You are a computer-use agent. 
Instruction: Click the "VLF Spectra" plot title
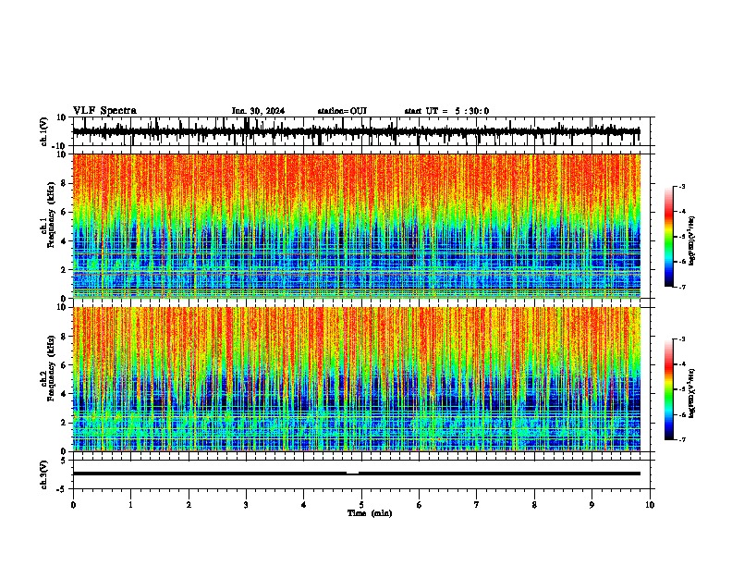pyautogui.click(x=104, y=111)
